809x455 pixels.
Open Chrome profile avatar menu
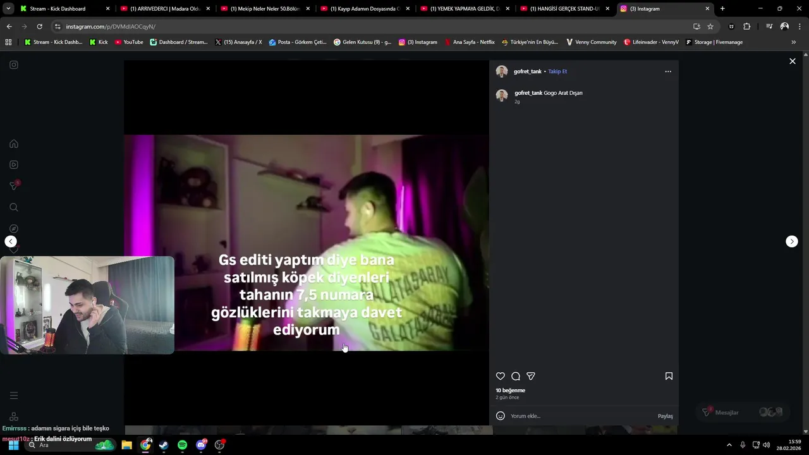(x=784, y=27)
